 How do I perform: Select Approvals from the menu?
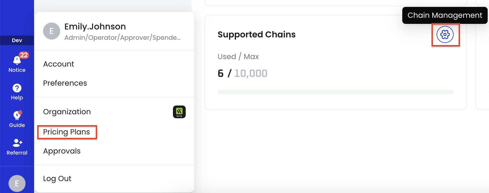coord(62,151)
